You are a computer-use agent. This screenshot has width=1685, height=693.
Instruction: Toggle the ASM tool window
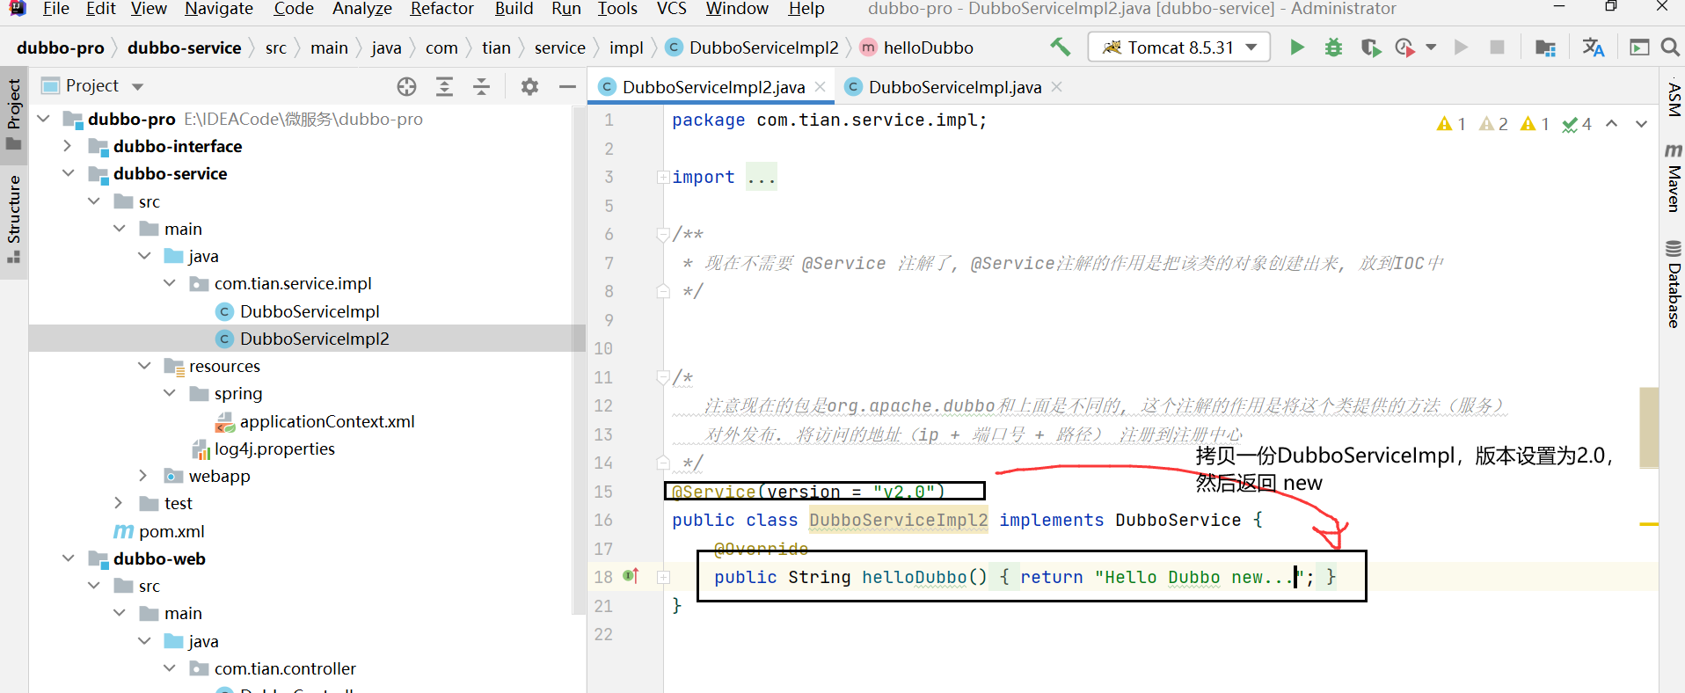coord(1673,98)
